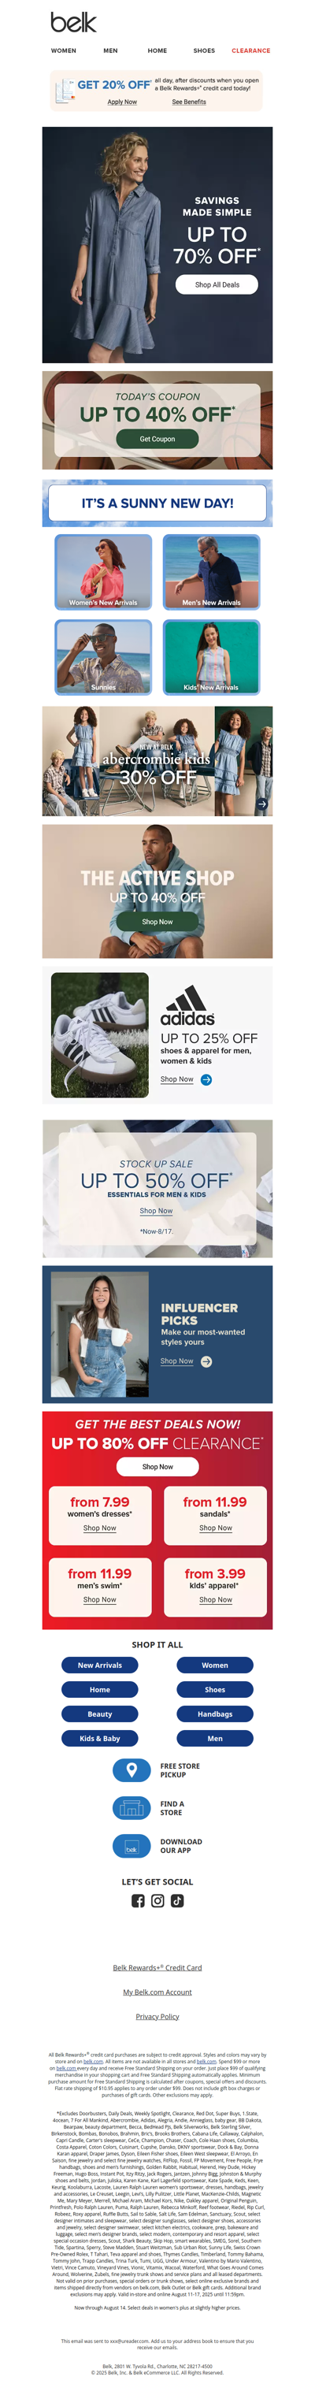Select the SHOES navigation item

tap(203, 51)
